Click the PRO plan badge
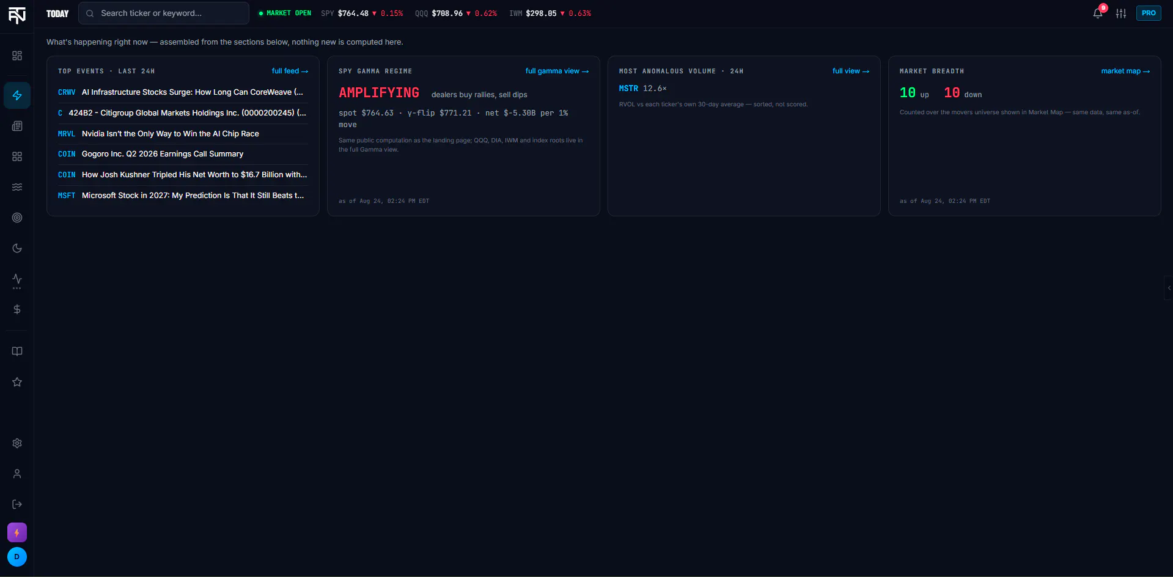The width and height of the screenshot is (1173, 577). click(x=1149, y=13)
